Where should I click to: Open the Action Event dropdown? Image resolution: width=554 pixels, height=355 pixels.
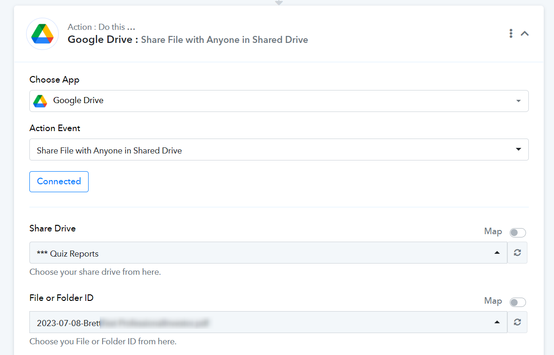point(279,150)
